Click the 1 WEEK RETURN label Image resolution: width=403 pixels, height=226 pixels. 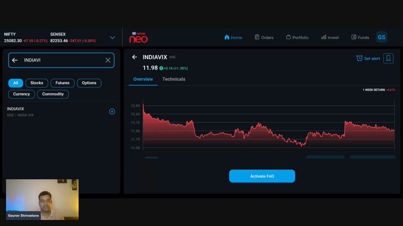(374, 90)
